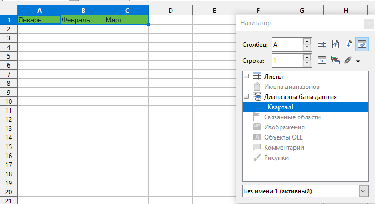Click the Объекты OLE icon
The height and width of the screenshot is (204, 375).
[257, 137]
